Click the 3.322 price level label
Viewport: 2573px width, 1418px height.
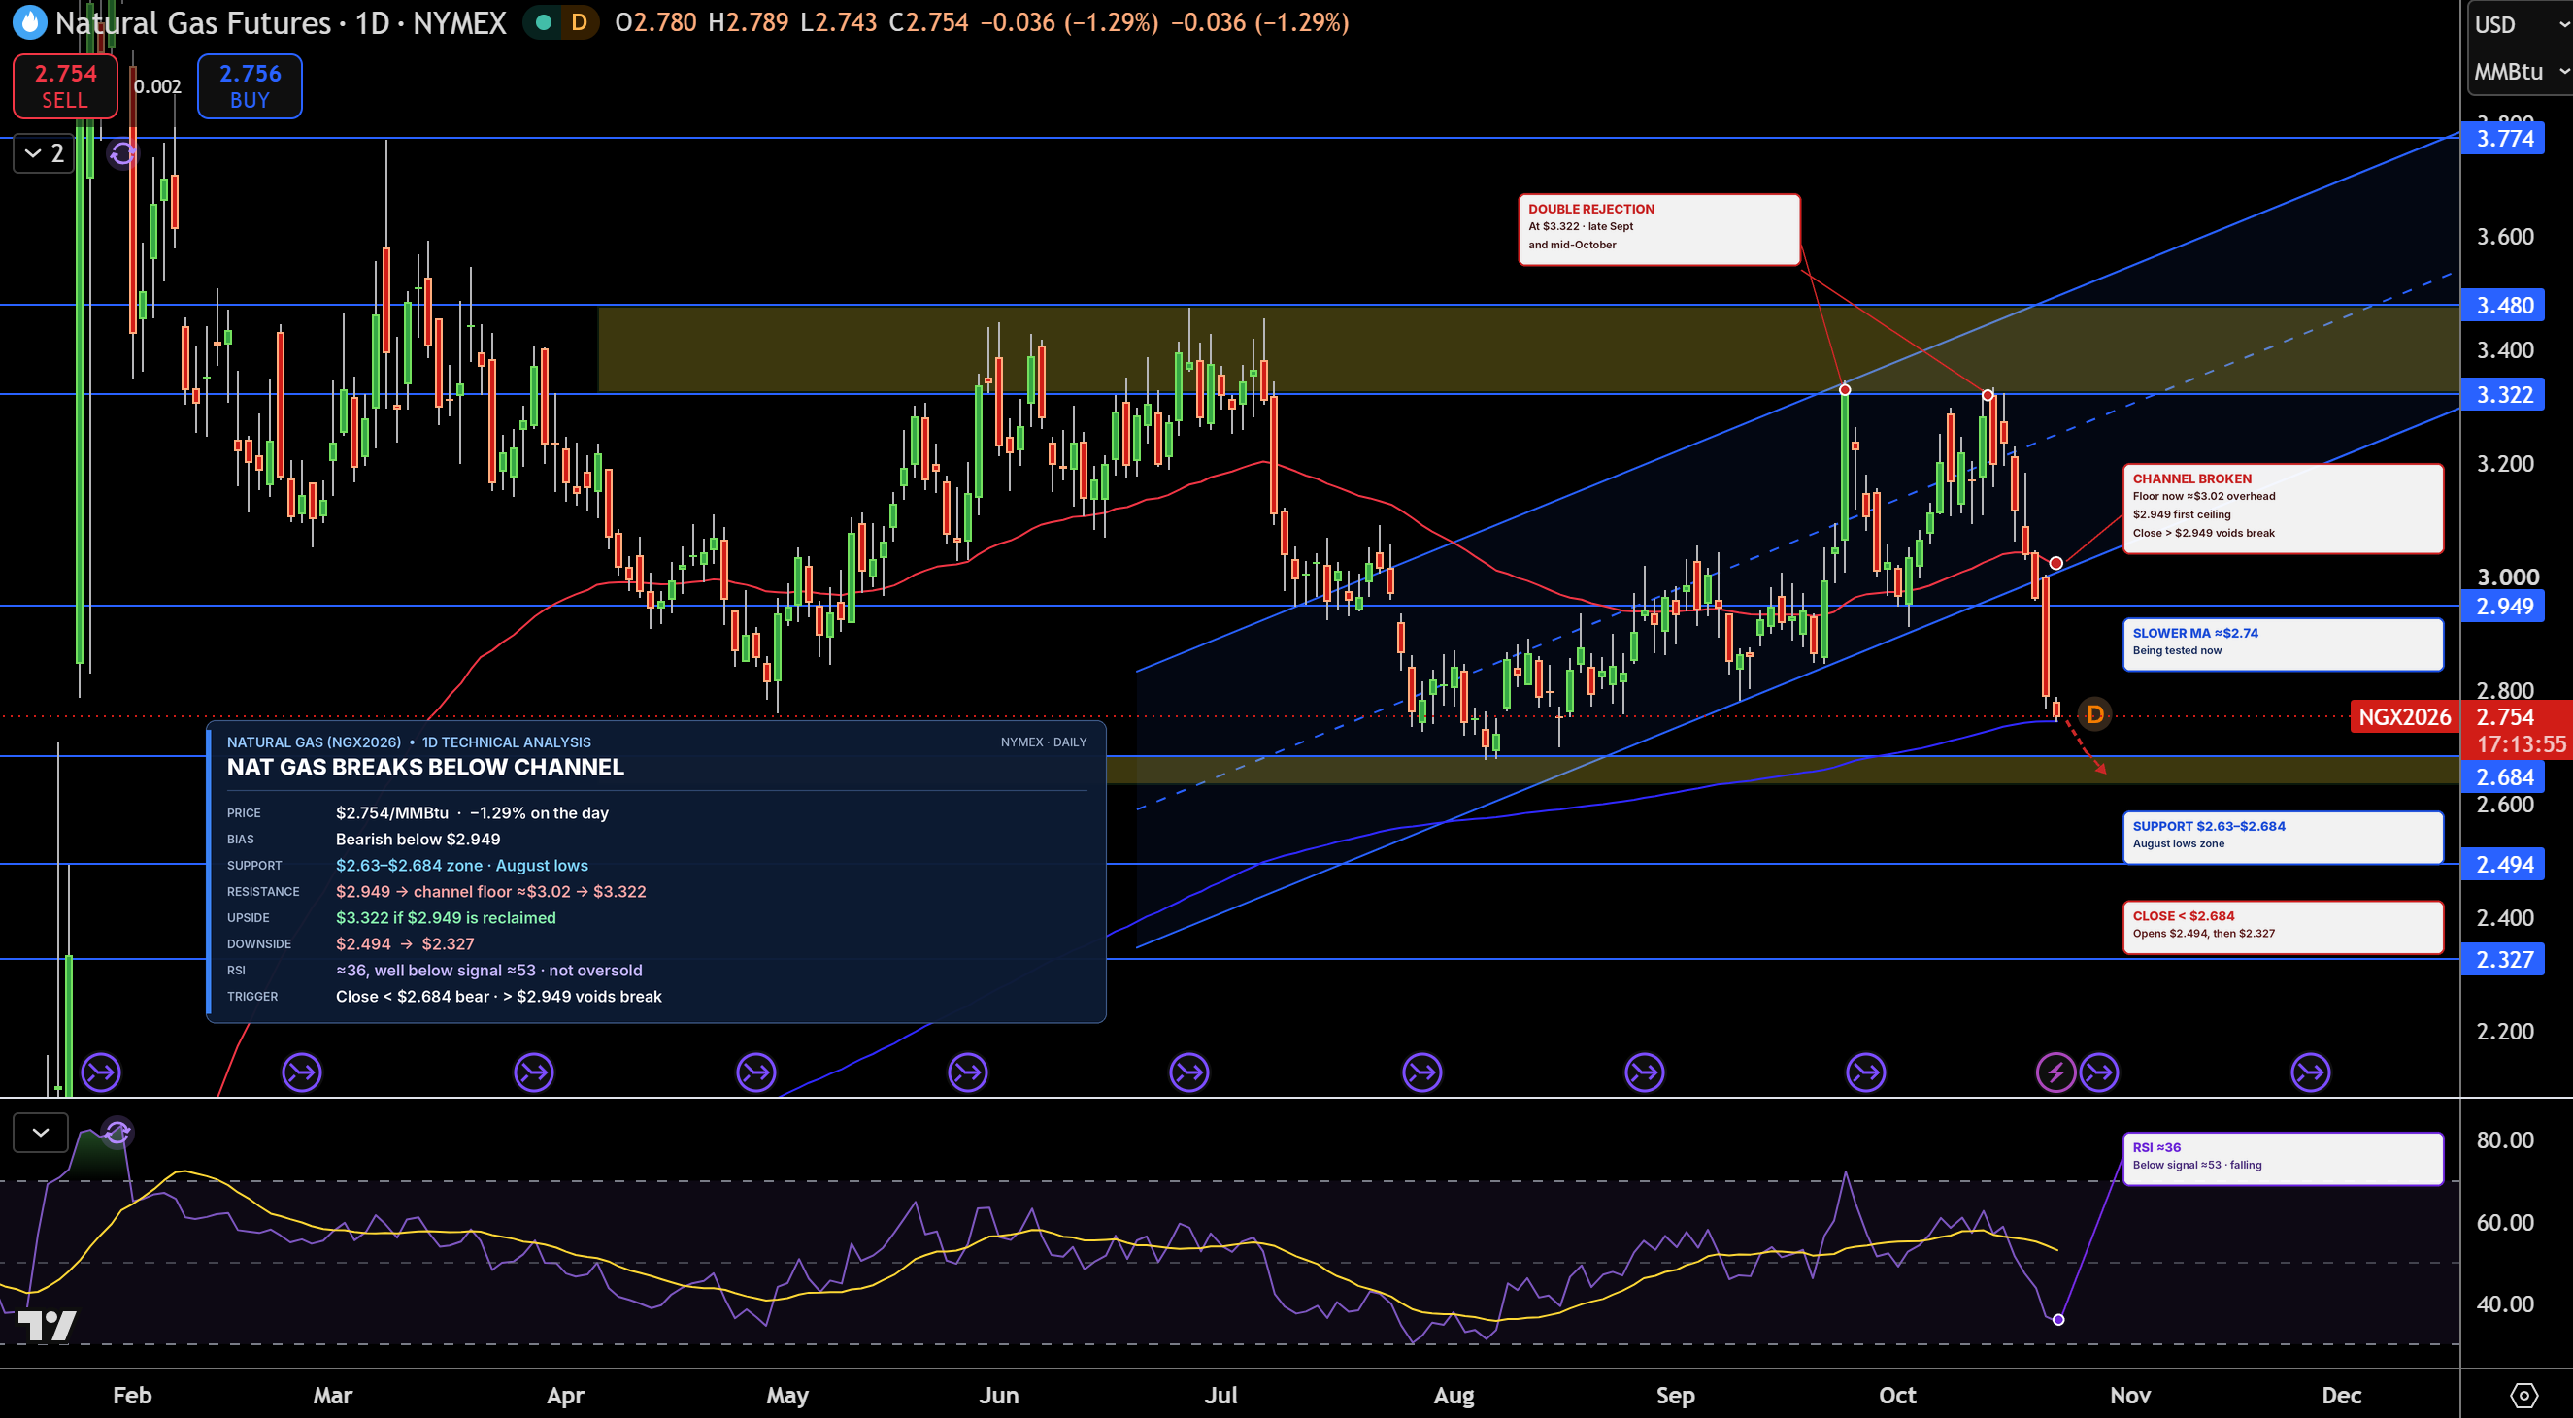[x=2504, y=394]
